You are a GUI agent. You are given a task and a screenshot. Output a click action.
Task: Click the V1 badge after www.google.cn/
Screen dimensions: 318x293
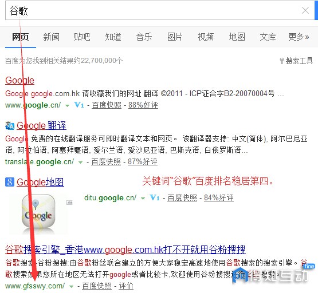tap(79, 105)
